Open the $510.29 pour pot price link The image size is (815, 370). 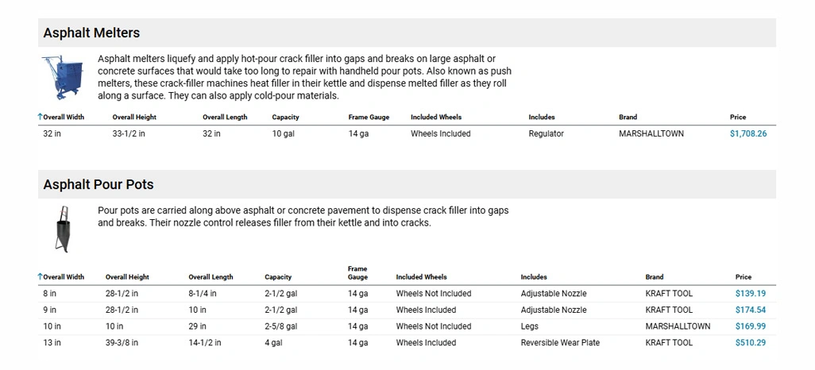click(751, 343)
